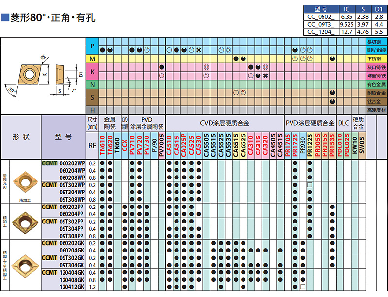
Task: Select the CC_09T3_ model cell
Action: 321,25
